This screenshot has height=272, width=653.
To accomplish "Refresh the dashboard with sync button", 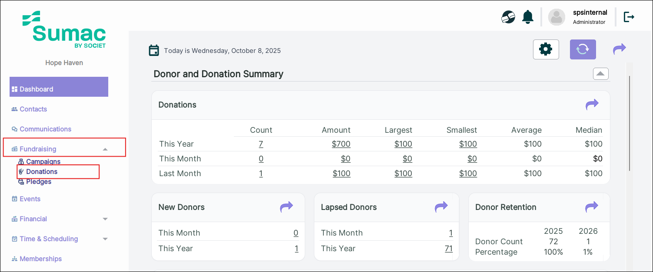I will pyautogui.click(x=583, y=49).
